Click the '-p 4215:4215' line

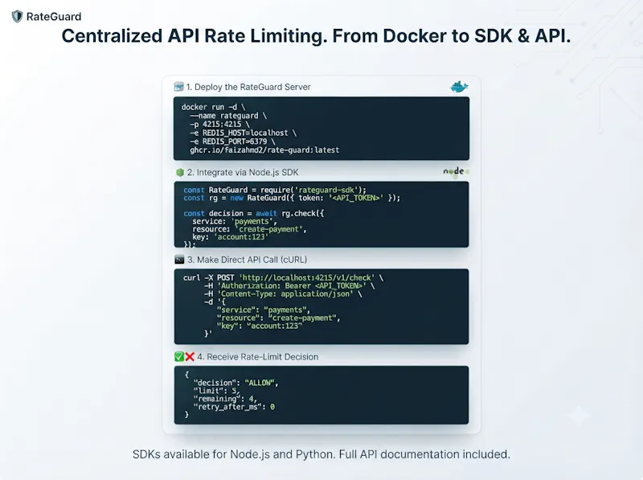(x=219, y=124)
